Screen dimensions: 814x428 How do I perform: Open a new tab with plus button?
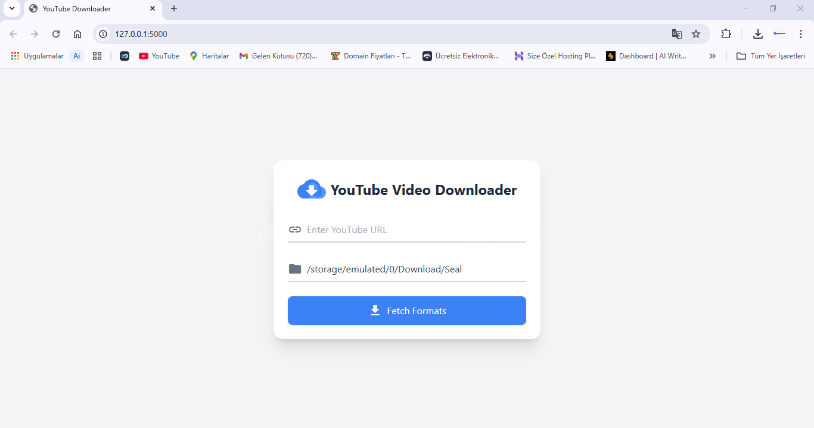click(174, 8)
